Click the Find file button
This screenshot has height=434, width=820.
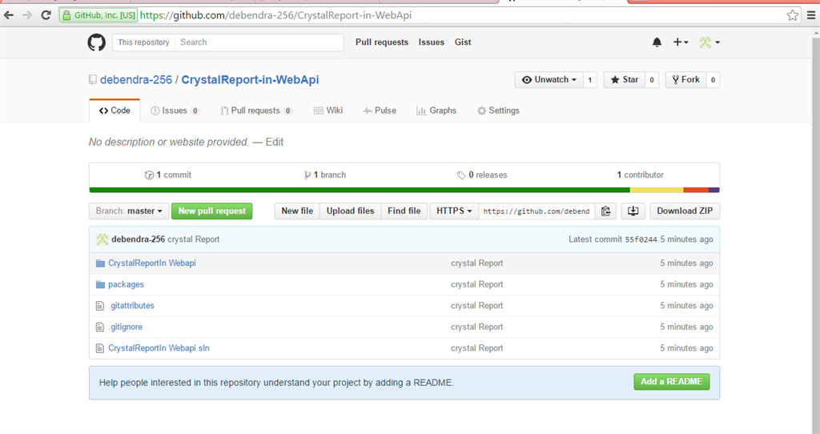[x=404, y=211]
